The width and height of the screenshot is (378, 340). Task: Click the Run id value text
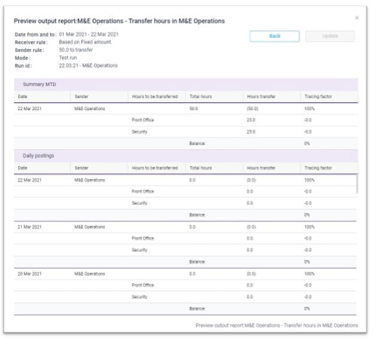pyautogui.click(x=88, y=66)
